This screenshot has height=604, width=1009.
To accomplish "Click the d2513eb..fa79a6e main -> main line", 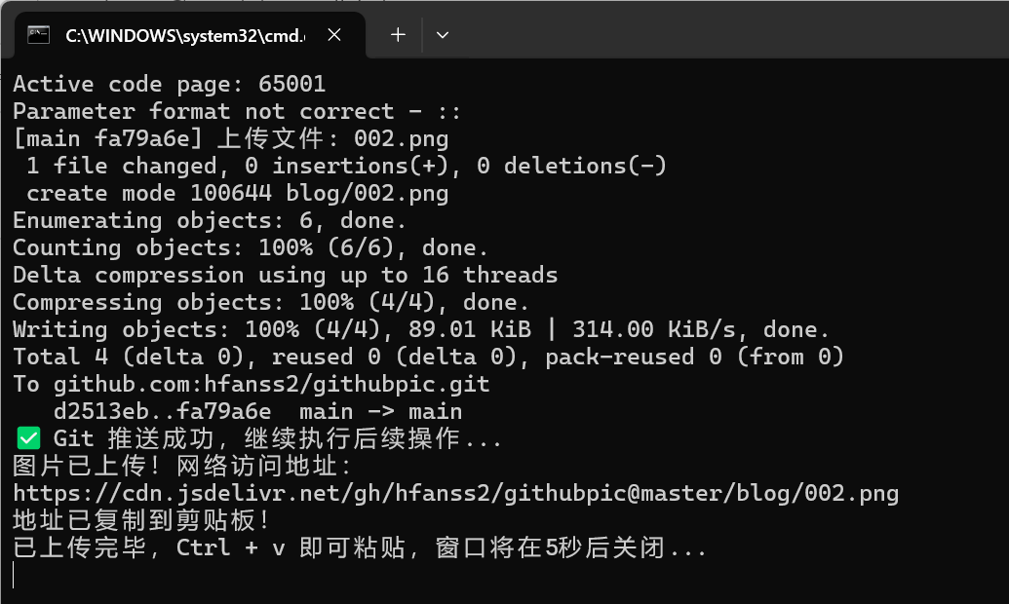I will [x=257, y=412].
